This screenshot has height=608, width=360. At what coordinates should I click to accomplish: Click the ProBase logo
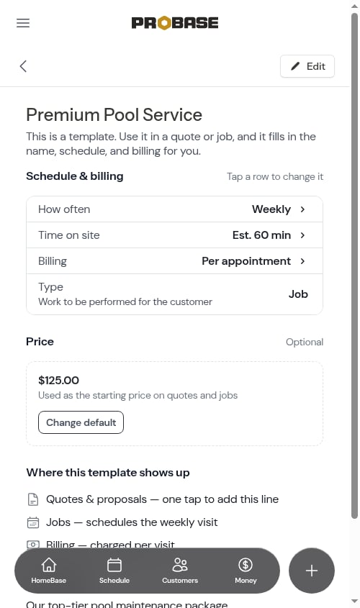coord(175,23)
